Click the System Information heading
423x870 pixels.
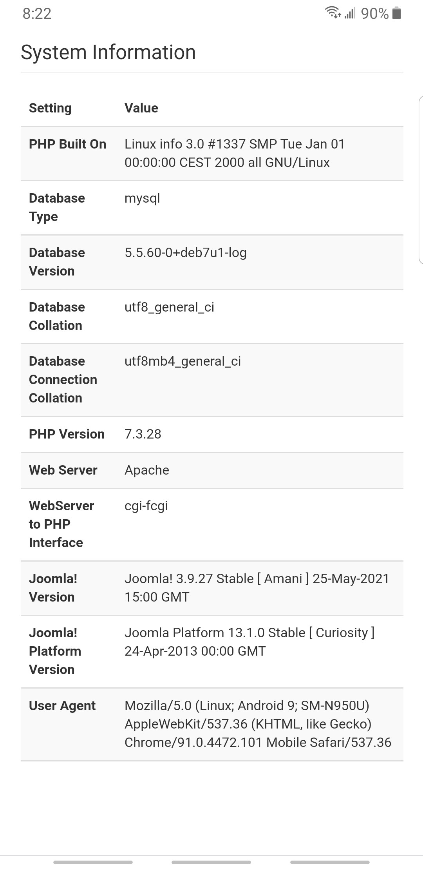108,53
